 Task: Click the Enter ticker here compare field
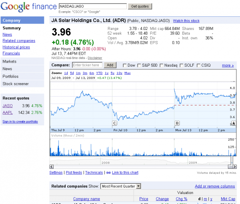tap(87, 65)
